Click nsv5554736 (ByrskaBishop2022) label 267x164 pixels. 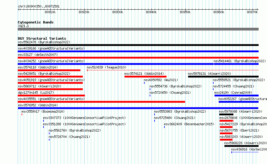[x=175, y=86]
